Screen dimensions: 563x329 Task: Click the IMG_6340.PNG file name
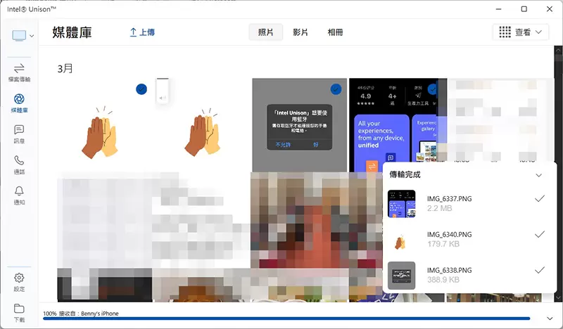click(449, 235)
